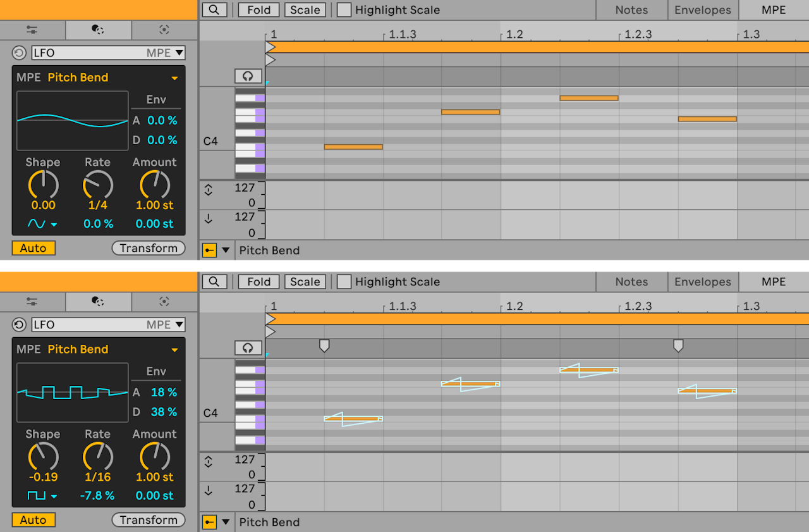Screen dimensions: 809x532
Task: Open the MPE expression settings icon
Action: (x=164, y=30)
